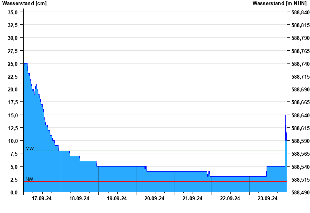The image size is (310, 213).
Task: Click the 23.09.24 date label
Action: click(267, 198)
